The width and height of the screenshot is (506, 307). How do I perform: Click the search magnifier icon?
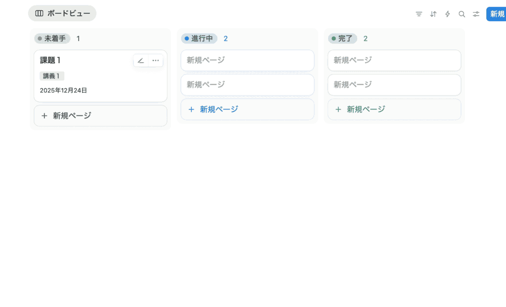[x=462, y=14]
